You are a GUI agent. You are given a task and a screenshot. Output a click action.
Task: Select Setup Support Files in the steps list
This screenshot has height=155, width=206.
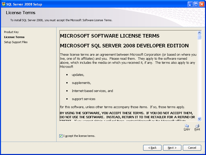(16, 42)
